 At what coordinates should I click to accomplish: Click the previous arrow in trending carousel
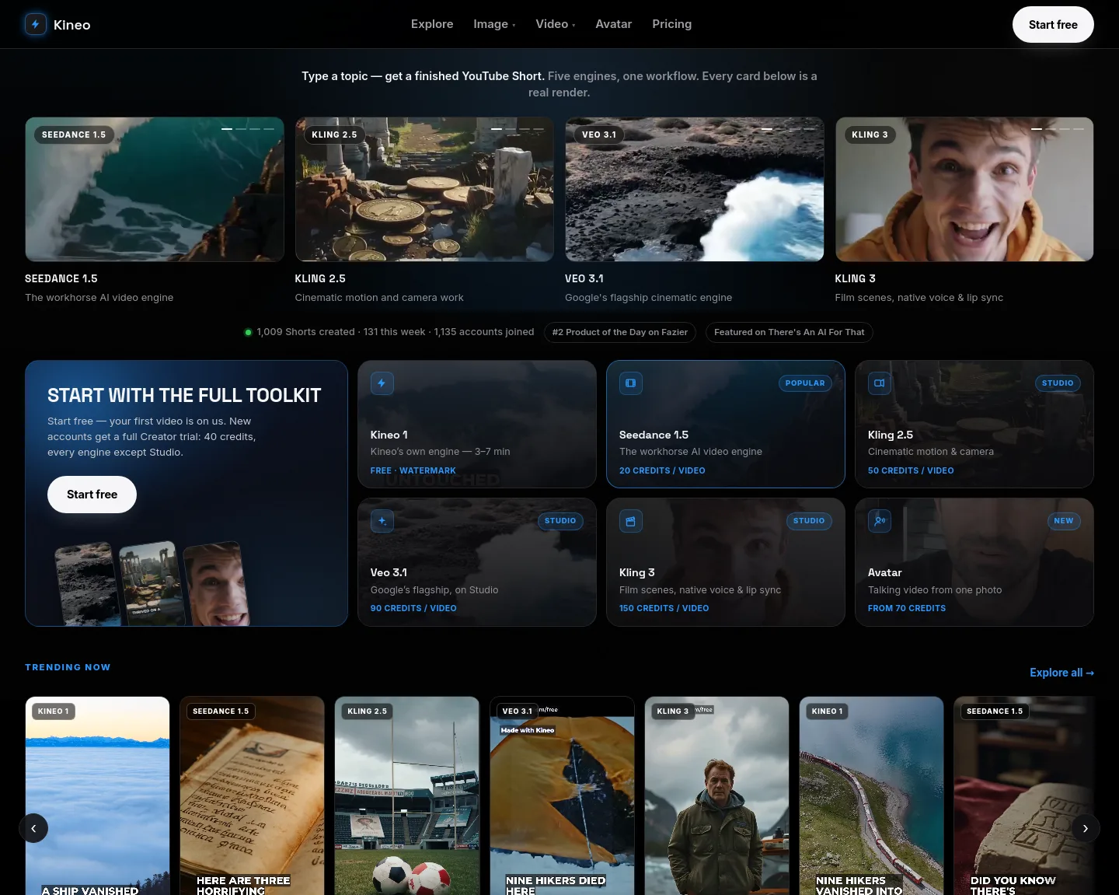pos(33,828)
